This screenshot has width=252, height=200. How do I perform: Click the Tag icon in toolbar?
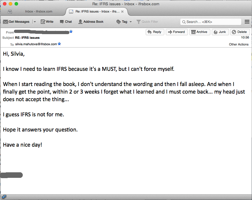pyautogui.click(x=119, y=22)
